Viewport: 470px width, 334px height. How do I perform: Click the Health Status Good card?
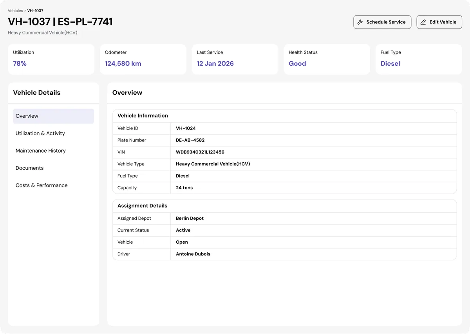point(327,59)
